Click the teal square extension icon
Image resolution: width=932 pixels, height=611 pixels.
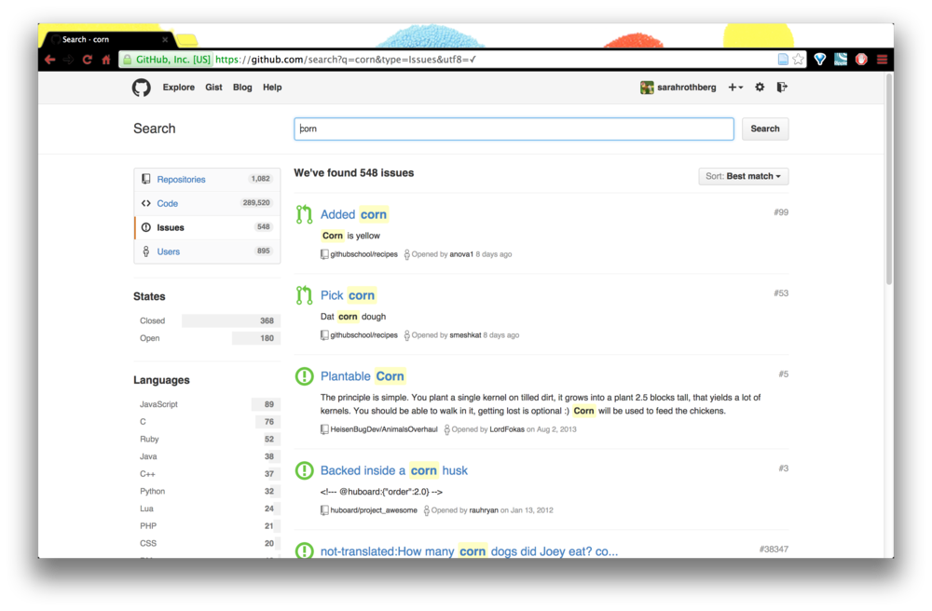(x=841, y=60)
